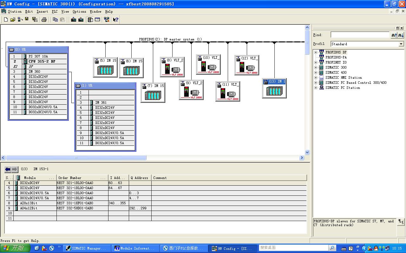Screen dimensions: 406x253
Task: Click the Download to Module icon
Action: (74, 20)
